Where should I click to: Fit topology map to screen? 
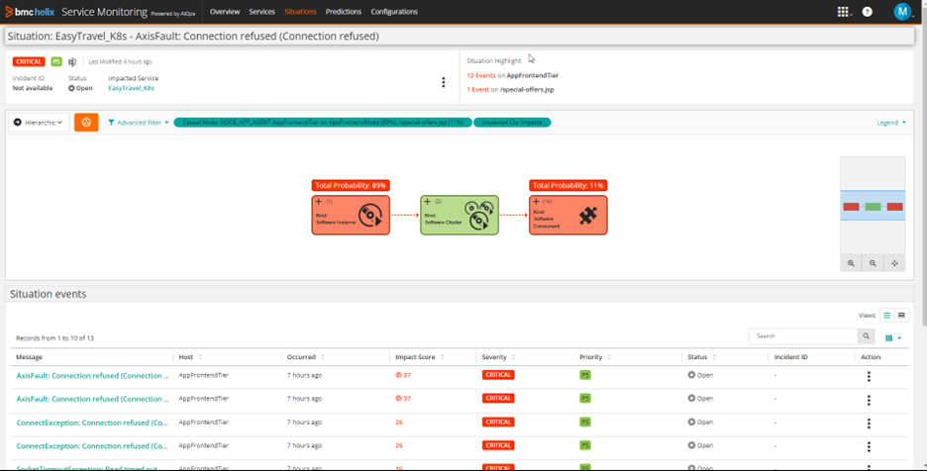point(894,263)
